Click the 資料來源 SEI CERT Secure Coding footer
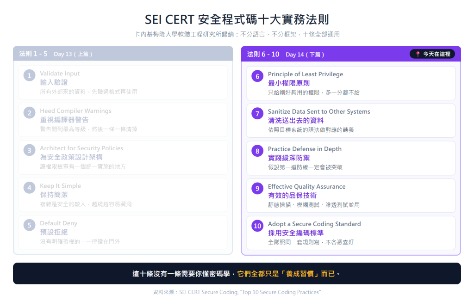474x307 pixels. tap(237, 292)
